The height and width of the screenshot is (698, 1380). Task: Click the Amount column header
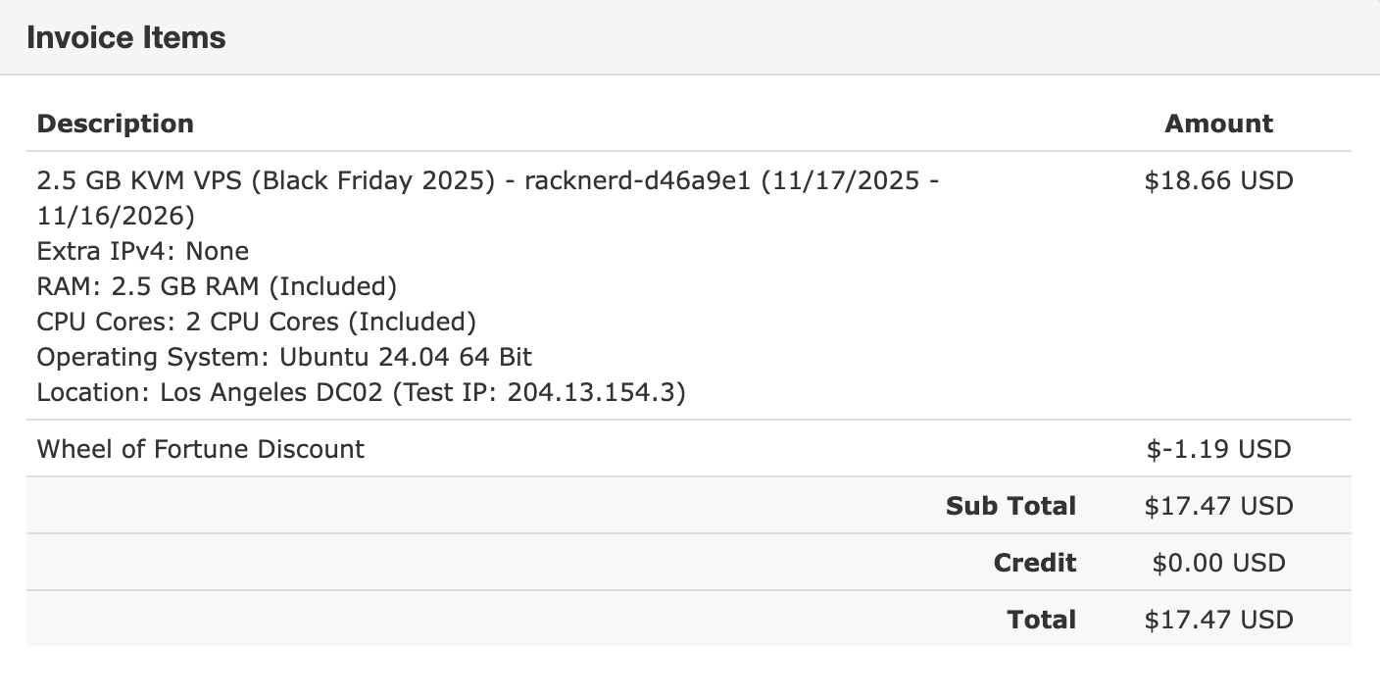click(x=1218, y=124)
